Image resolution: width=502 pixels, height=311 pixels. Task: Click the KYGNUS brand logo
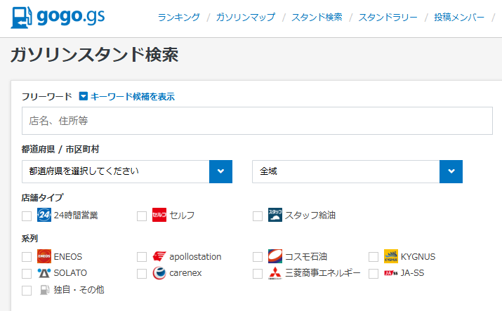391,256
